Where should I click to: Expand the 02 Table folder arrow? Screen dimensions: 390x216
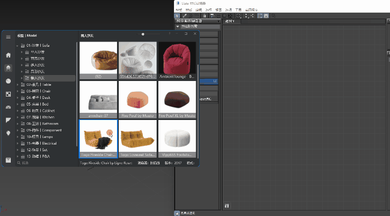click(17, 85)
